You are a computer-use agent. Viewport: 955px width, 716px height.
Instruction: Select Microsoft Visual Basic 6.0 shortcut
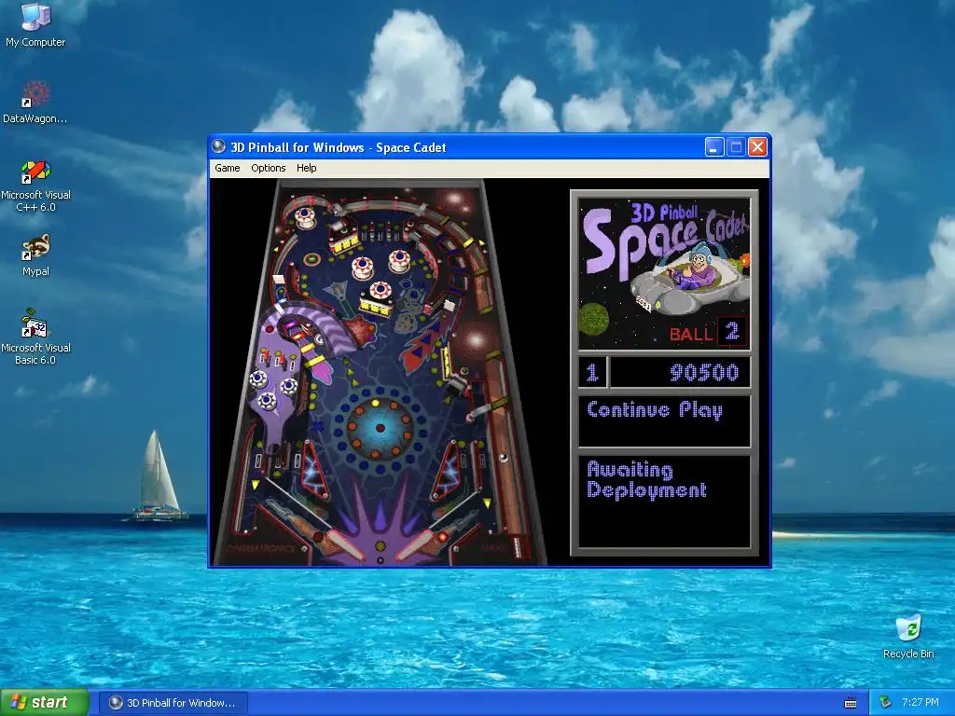click(35, 337)
